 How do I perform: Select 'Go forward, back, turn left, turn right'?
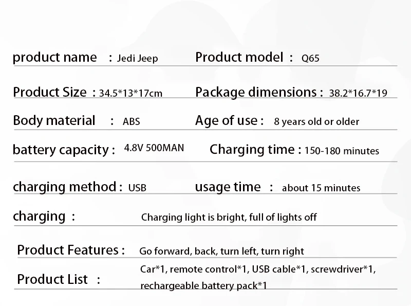coord(221,251)
